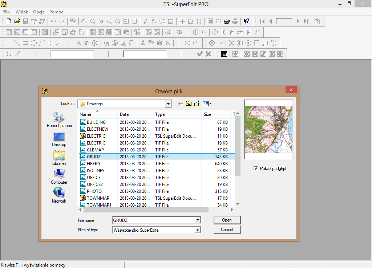The width and height of the screenshot is (372, 268).
Task: Open Computer in the dialog sidebar
Action: pyautogui.click(x=59, y=177)
